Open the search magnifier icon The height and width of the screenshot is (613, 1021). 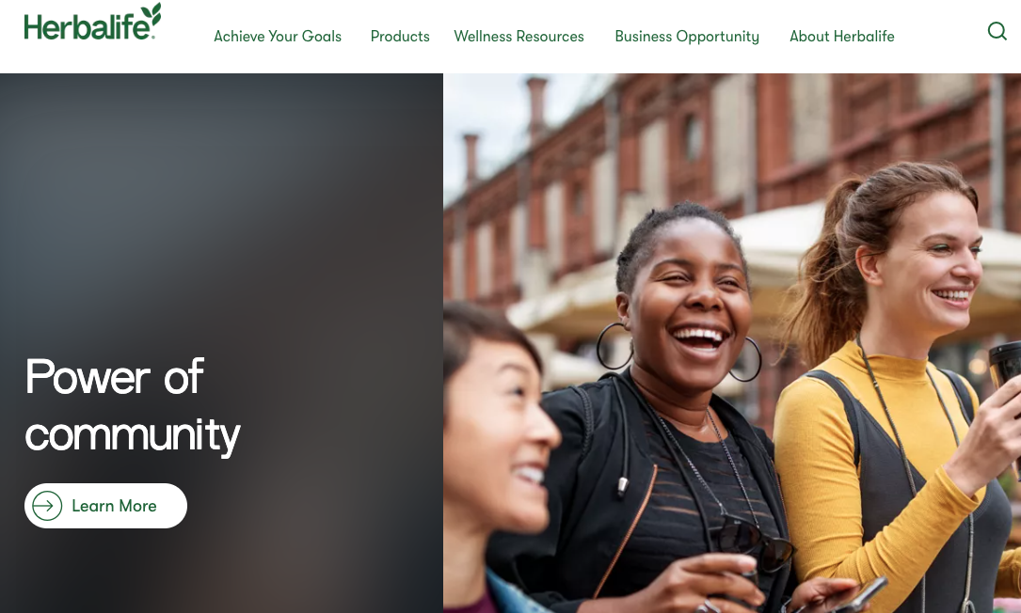coord(997,31)
